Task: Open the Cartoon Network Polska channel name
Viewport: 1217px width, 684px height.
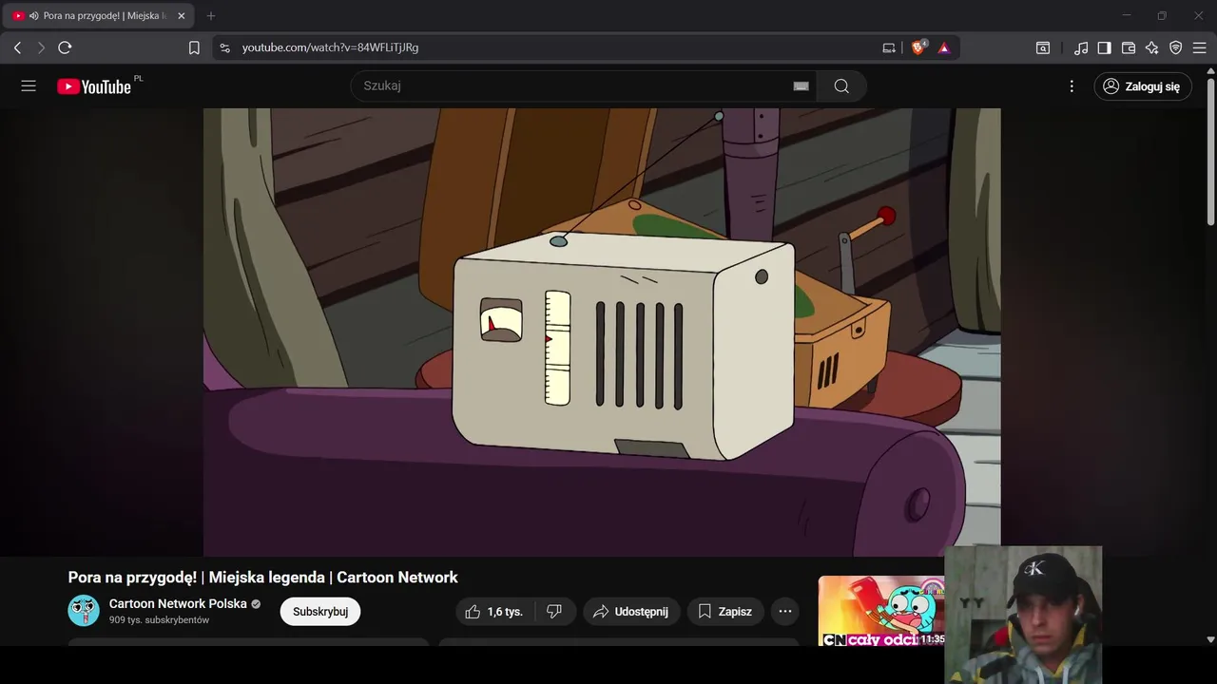Action: tap(178, 603)
